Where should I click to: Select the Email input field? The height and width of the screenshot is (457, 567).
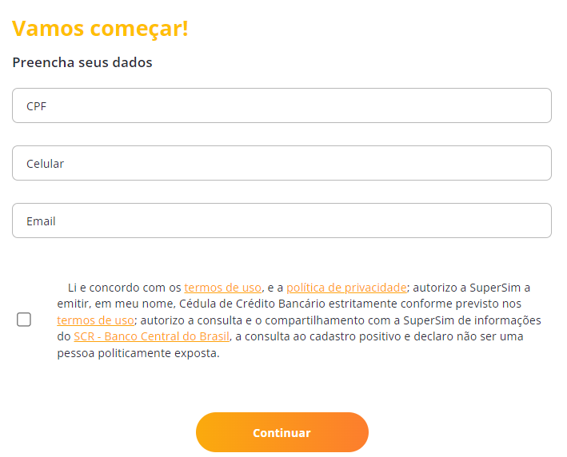tap(282, 221)
